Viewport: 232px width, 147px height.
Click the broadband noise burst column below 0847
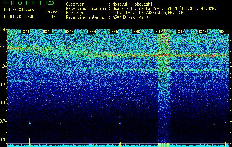click(x=164, y=89)
